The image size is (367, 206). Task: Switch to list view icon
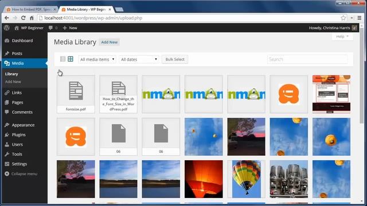63,59
